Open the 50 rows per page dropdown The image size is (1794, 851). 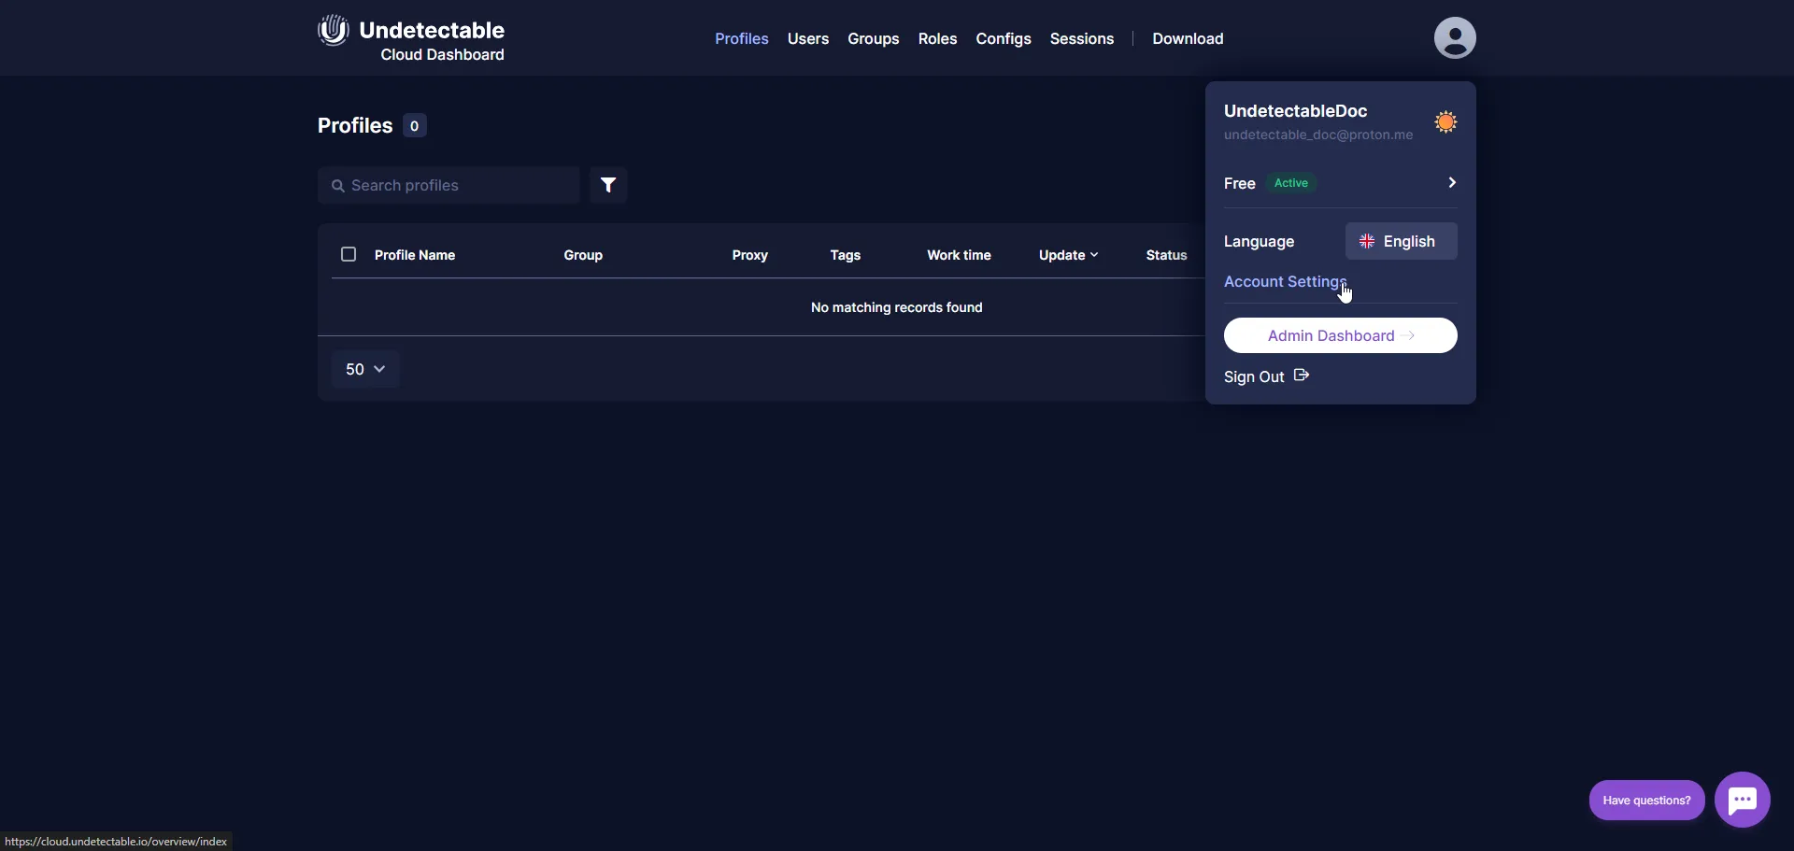click(365, 369)
